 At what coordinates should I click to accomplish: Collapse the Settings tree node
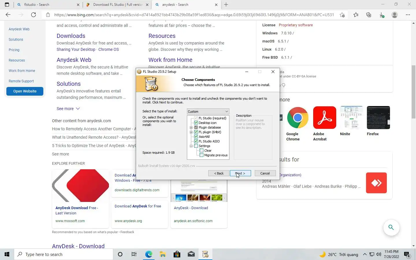point(191,146)
